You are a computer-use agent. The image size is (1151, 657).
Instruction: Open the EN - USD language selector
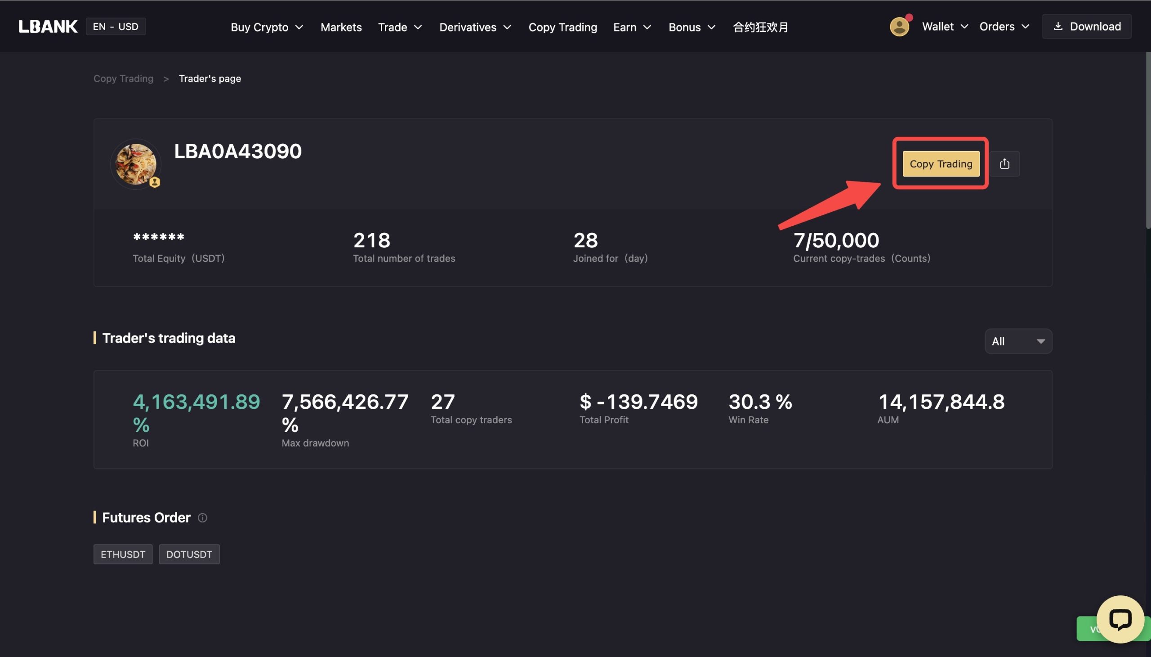pos(116,27)
